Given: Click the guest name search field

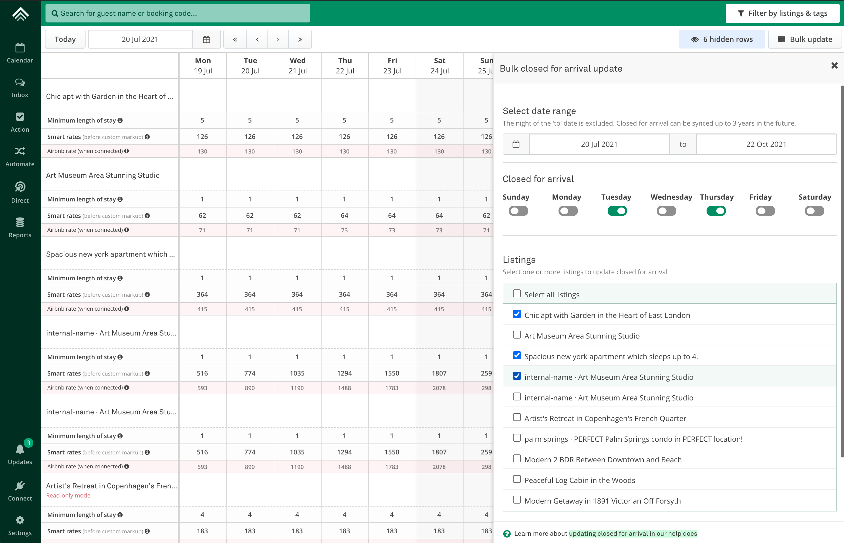Looking at the screenshot, I should [178, 13].
